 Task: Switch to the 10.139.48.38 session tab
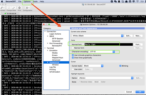point(10,13)
